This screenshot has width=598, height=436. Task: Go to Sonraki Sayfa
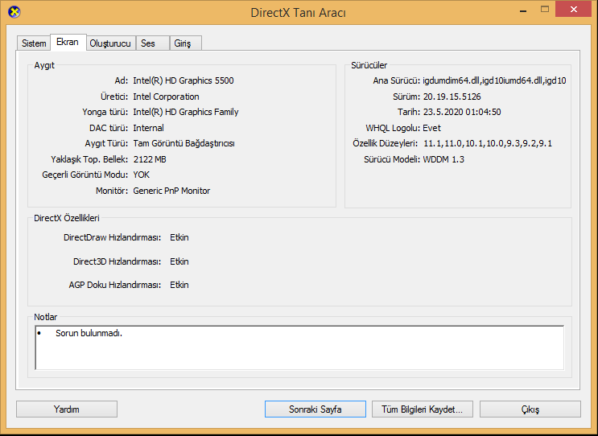pyautogui.click(x=315, y=409)
